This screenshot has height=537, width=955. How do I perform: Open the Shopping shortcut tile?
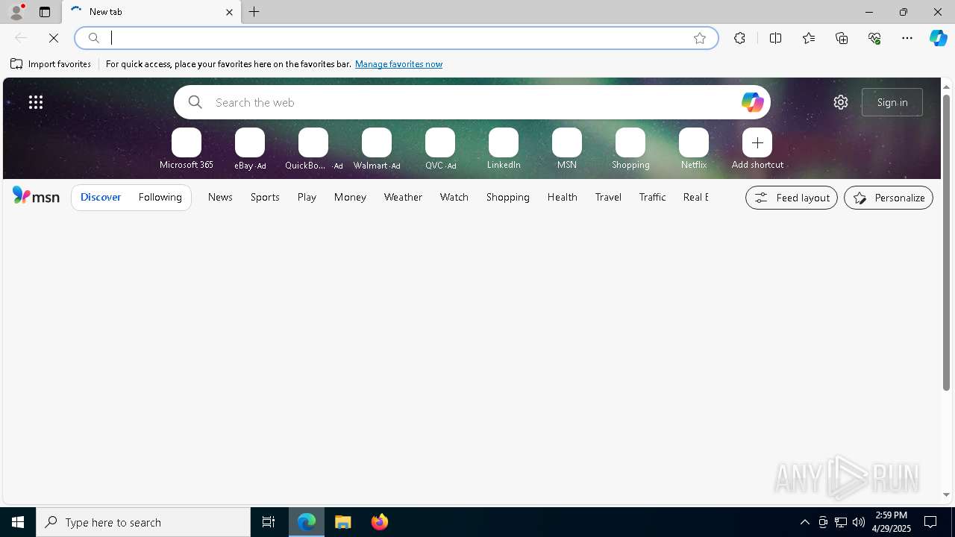(630, 149)
